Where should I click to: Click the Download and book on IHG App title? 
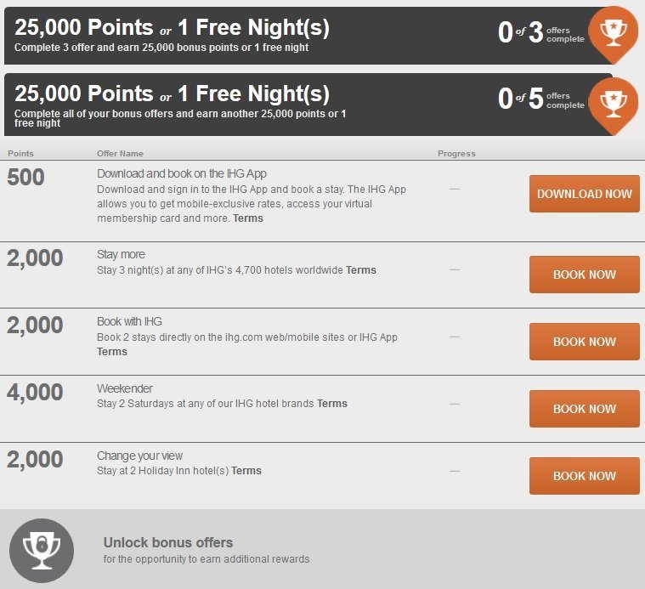pyautogui.click(x=182, y=173)
